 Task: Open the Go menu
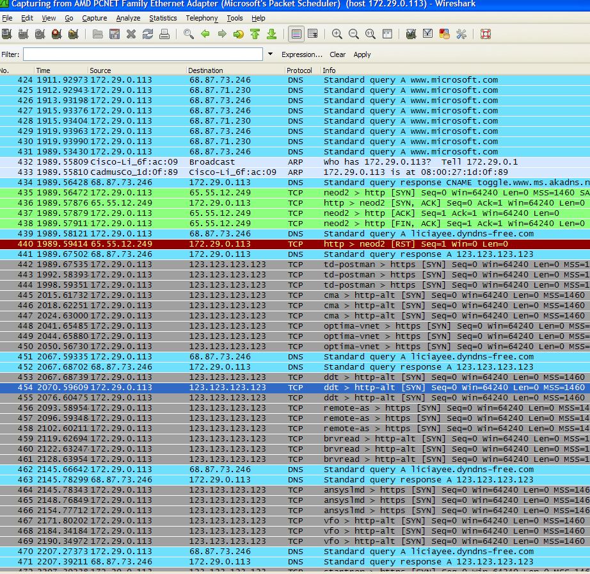69,18
